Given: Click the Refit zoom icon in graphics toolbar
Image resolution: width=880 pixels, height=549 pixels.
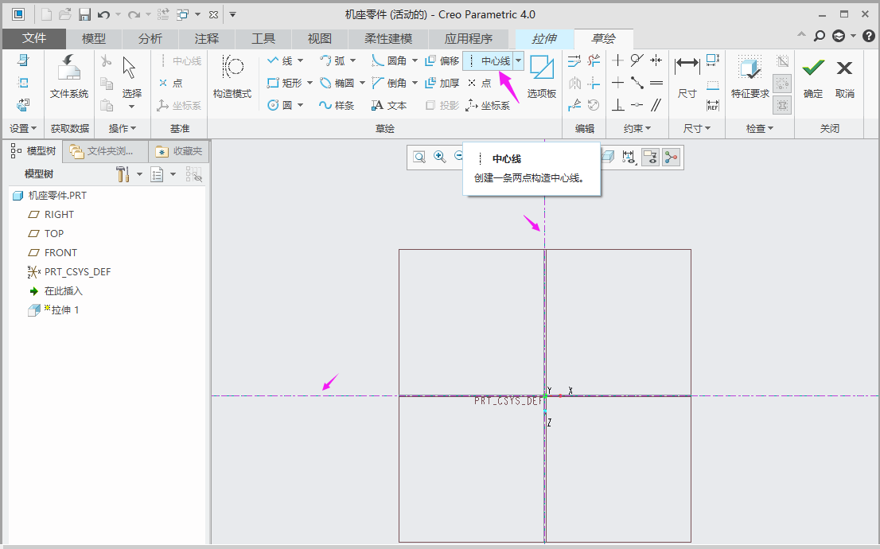Looking at the screenshot, I should [x=419, y=158].
